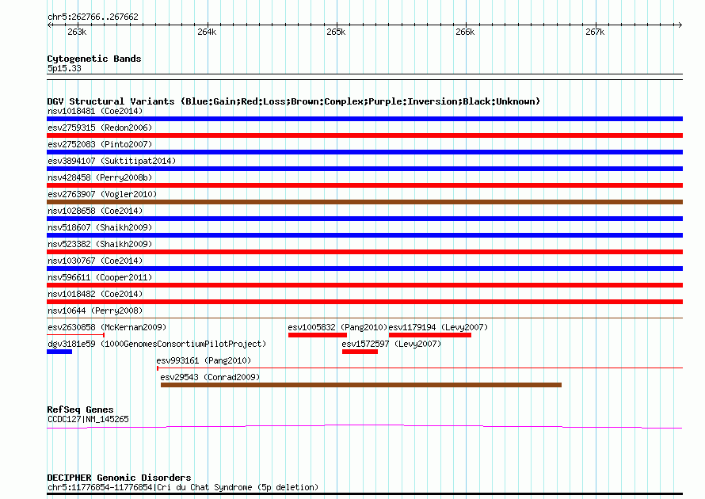
Task: Click the red bar under esv1572597 (Levy2007)
Action: (x=360, y=352)
